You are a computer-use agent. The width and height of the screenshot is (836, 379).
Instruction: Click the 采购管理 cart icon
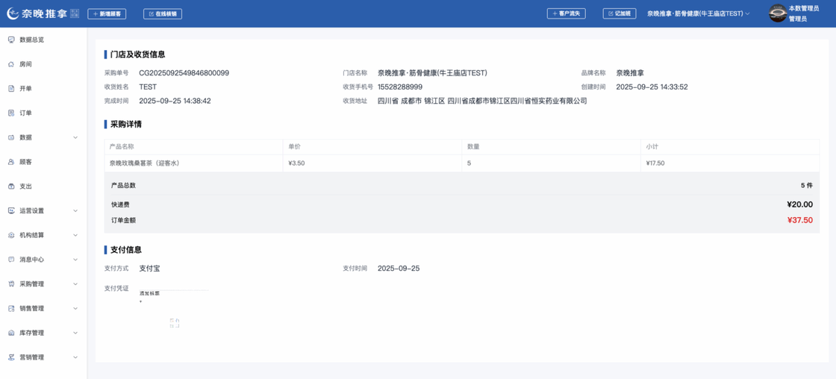point(11,284)
